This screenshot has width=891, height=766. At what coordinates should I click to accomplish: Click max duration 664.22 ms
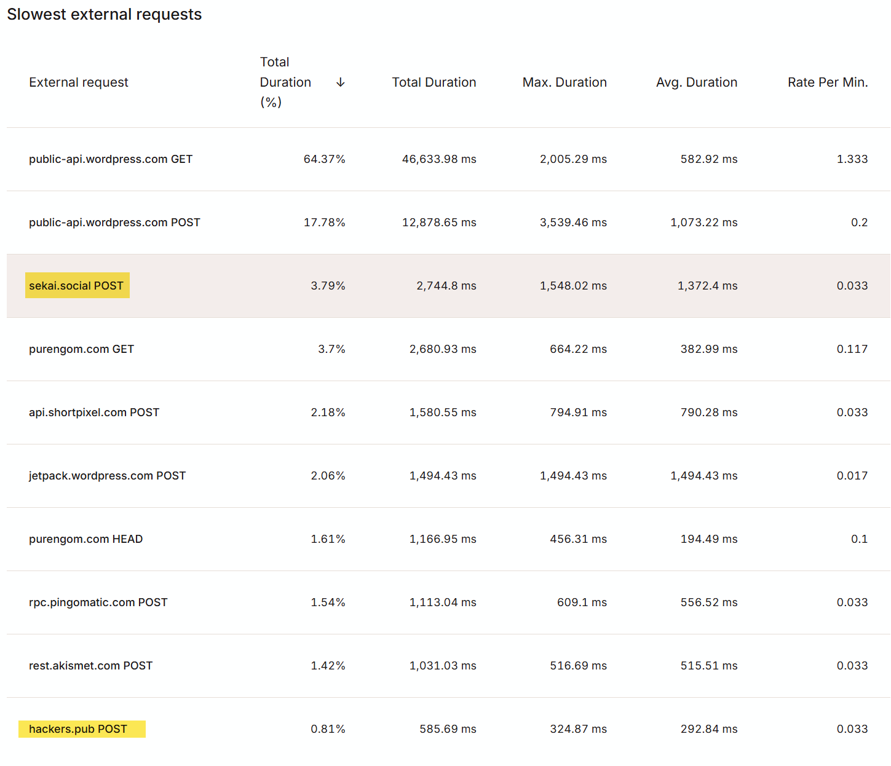click(579, 349)
